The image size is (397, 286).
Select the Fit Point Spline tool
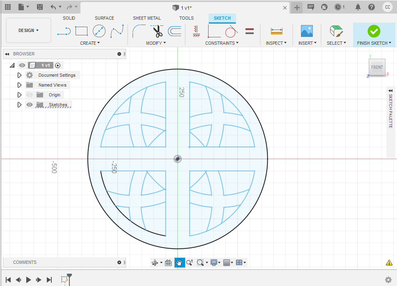pyautogui.click(x=117, y=31)
